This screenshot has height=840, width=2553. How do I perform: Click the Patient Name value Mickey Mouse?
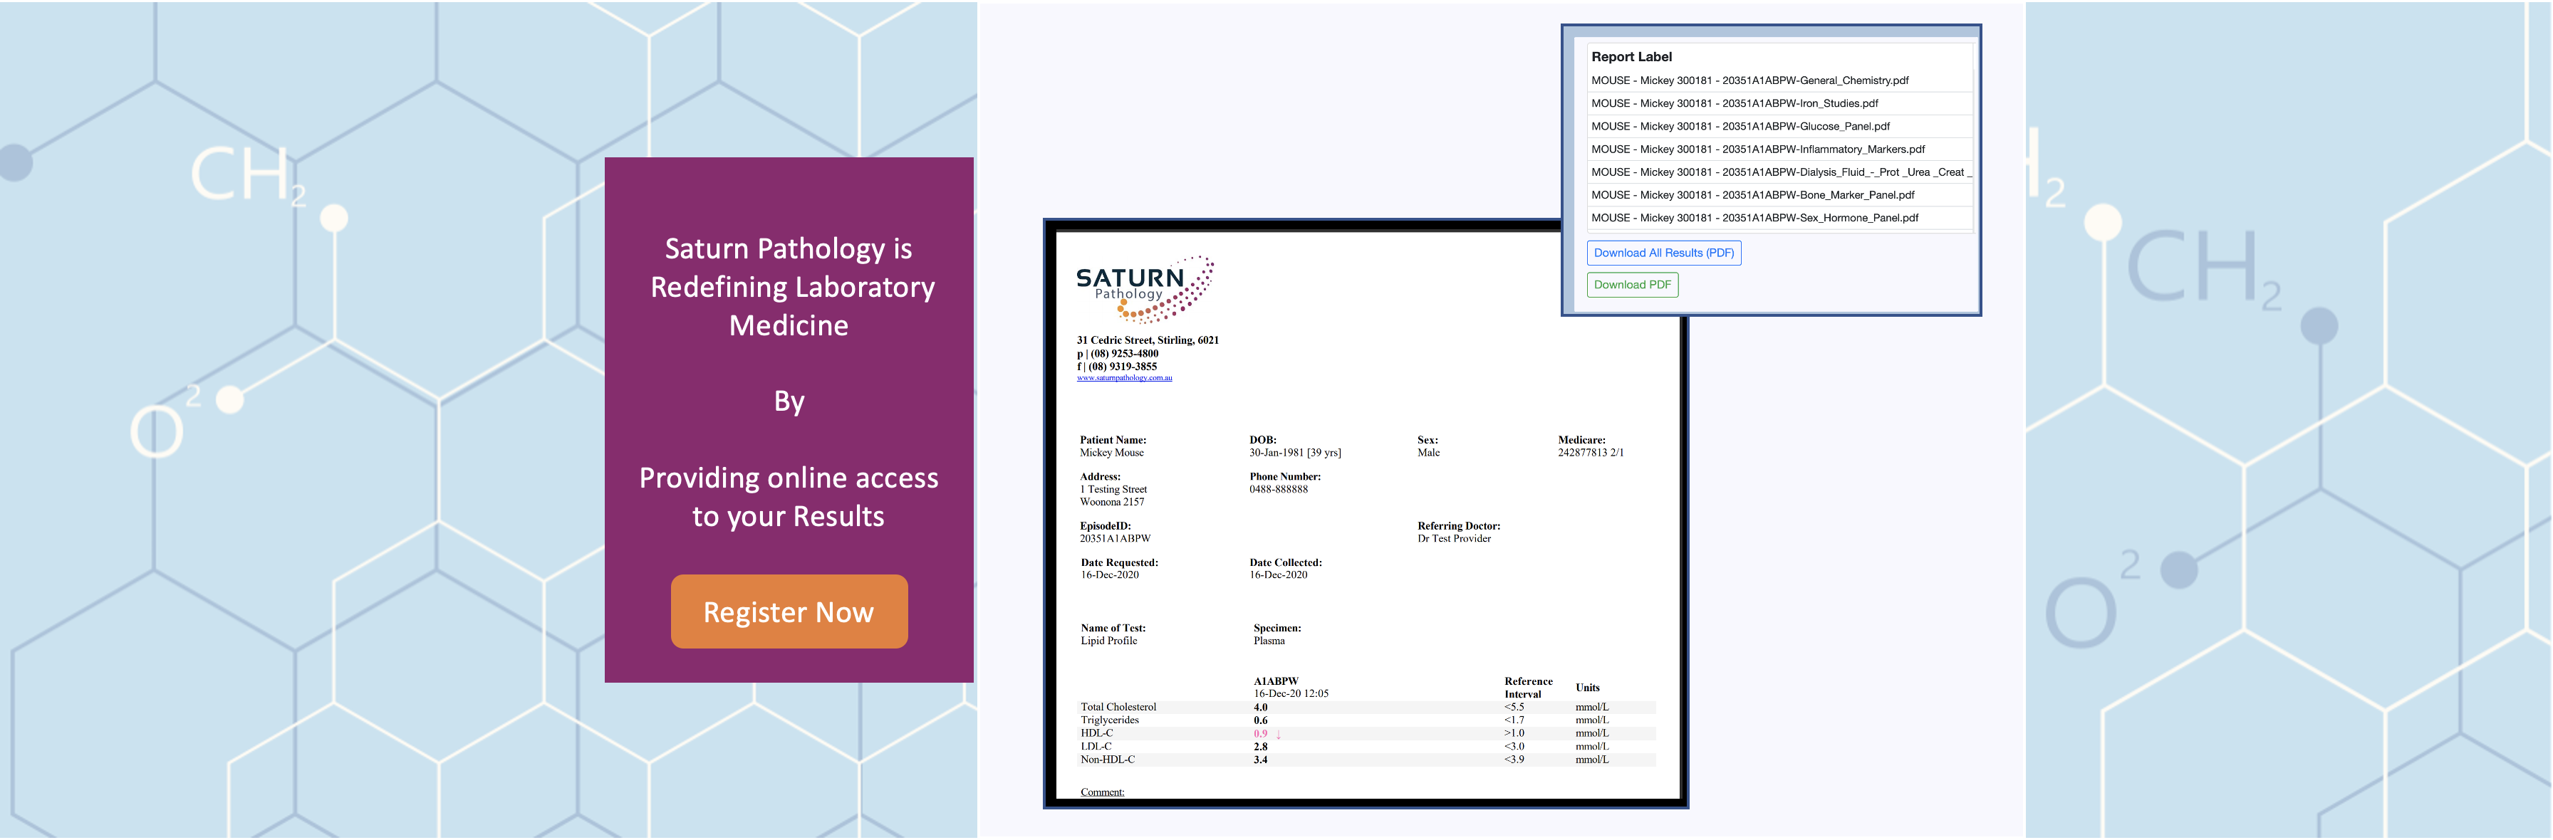click(1111, 453)
